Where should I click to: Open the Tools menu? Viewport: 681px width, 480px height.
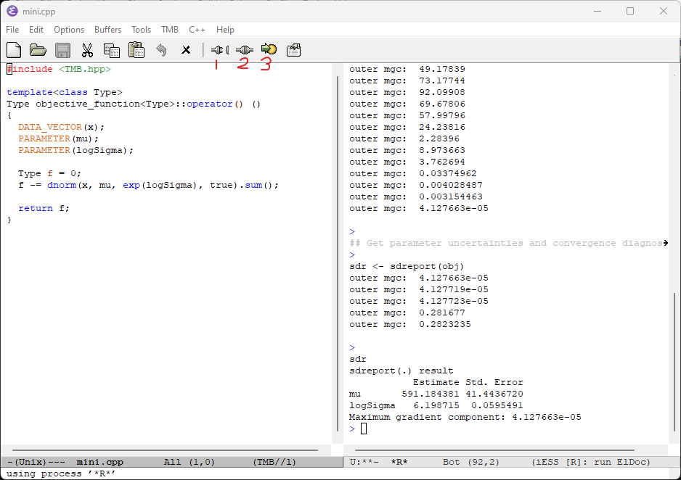(x=141, y=30)
